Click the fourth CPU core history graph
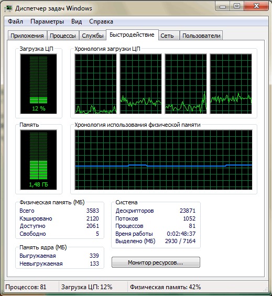 (x=231, y=84)
